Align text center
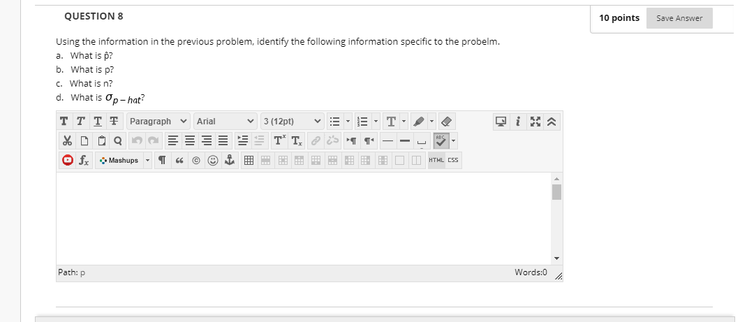This screenshot has width=747, height=322. [x=190, y=141]
